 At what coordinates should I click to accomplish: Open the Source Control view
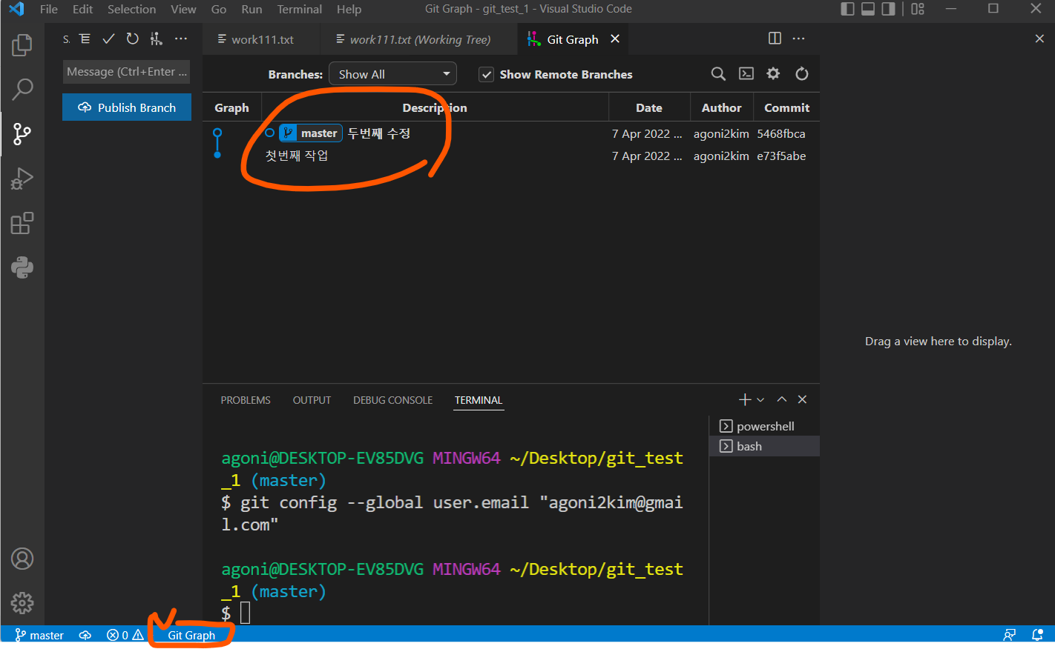coord(22,134)
